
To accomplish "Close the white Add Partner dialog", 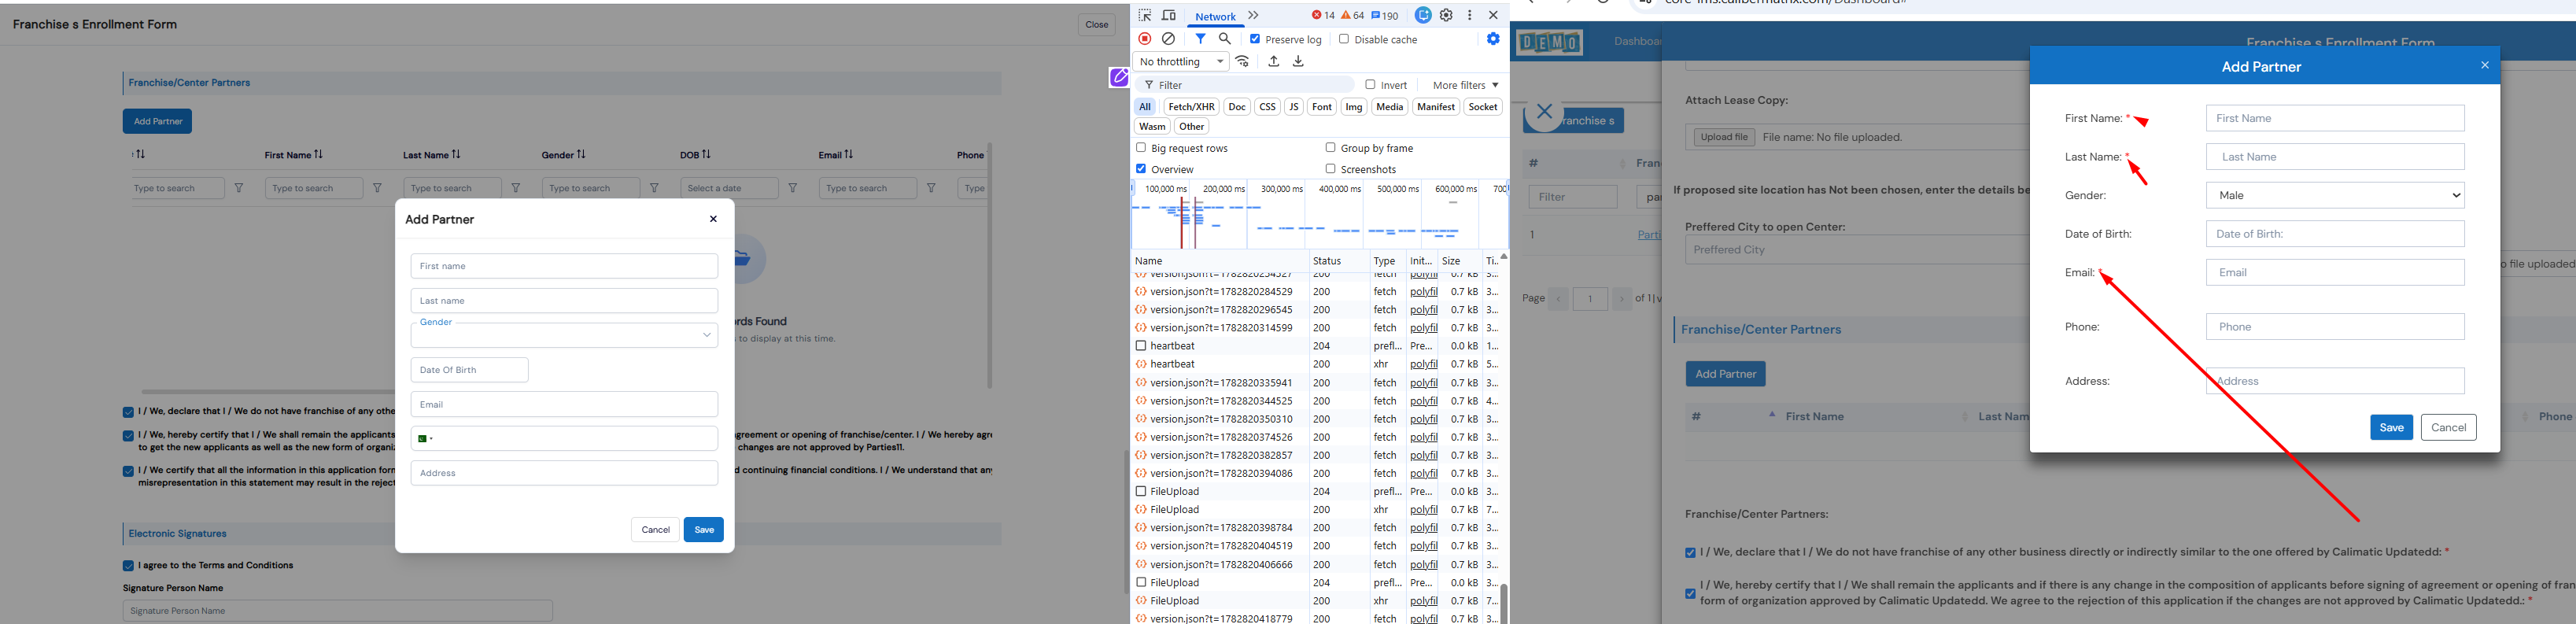I will tap(713, 219).
